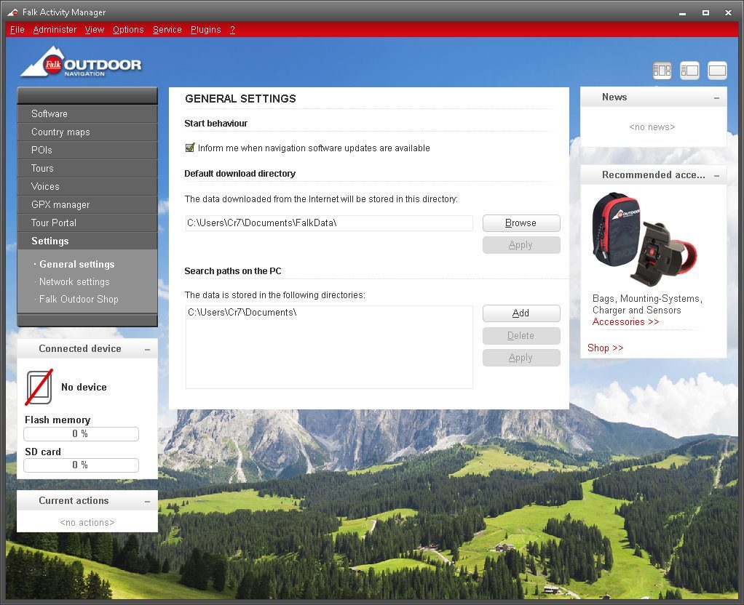Open the Plugins menu
744x605 pixels.
pyautogui.click(x=205, y=29)
